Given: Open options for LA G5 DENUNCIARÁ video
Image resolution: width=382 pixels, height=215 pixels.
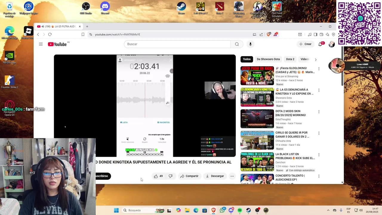Looking at the screenshot, I should pos(319,90).
